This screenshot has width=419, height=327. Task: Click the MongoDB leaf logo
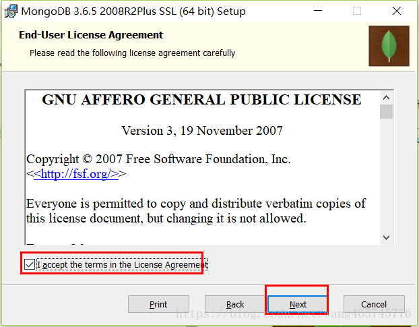pyautogui.click(x=389, y=46)
